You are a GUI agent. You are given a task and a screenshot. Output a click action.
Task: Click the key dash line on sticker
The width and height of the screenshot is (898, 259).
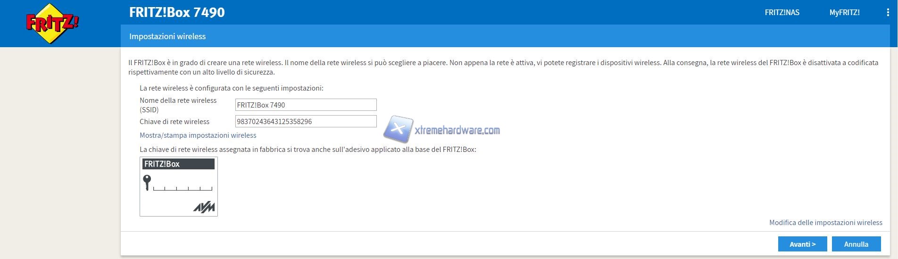(x=183, y=188)
